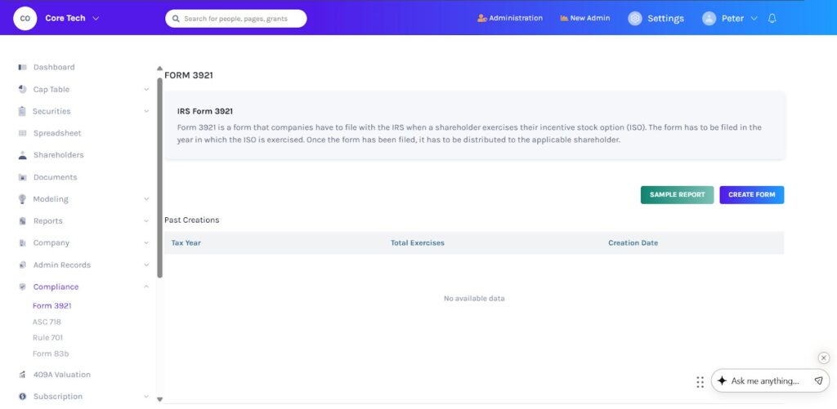
Task: Click the Ask me anything input
Action: (765, 380)
